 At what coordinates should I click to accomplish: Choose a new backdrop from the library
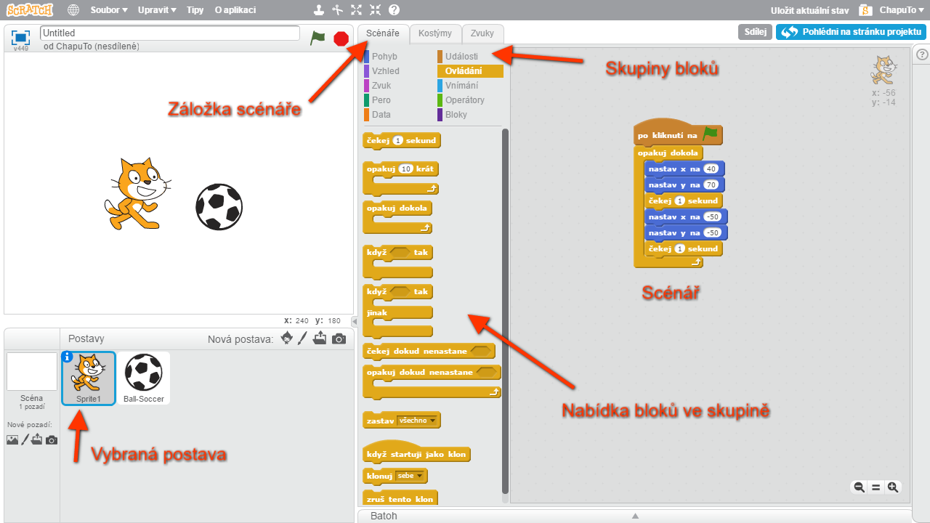click(12, 439)
